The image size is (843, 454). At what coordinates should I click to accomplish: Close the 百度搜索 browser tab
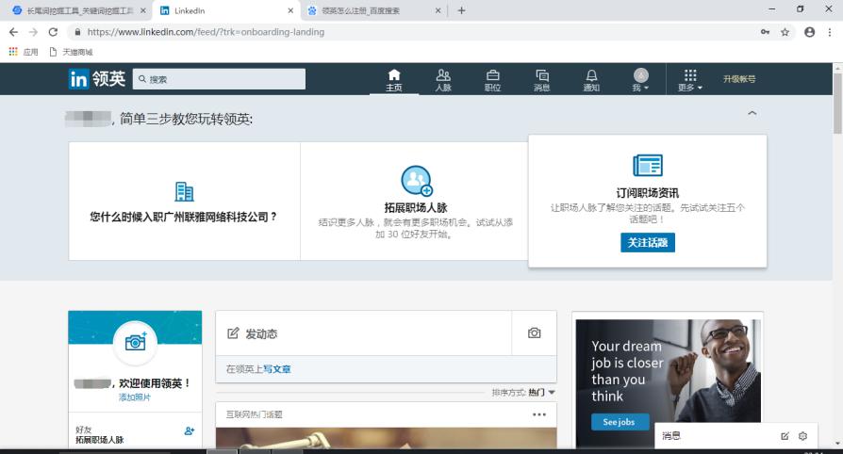(438, 10)
